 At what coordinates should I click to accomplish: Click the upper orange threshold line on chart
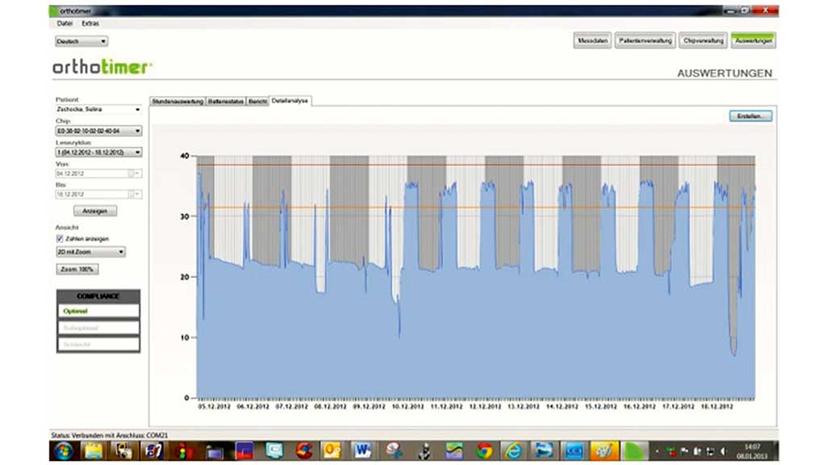pos(476,165)
